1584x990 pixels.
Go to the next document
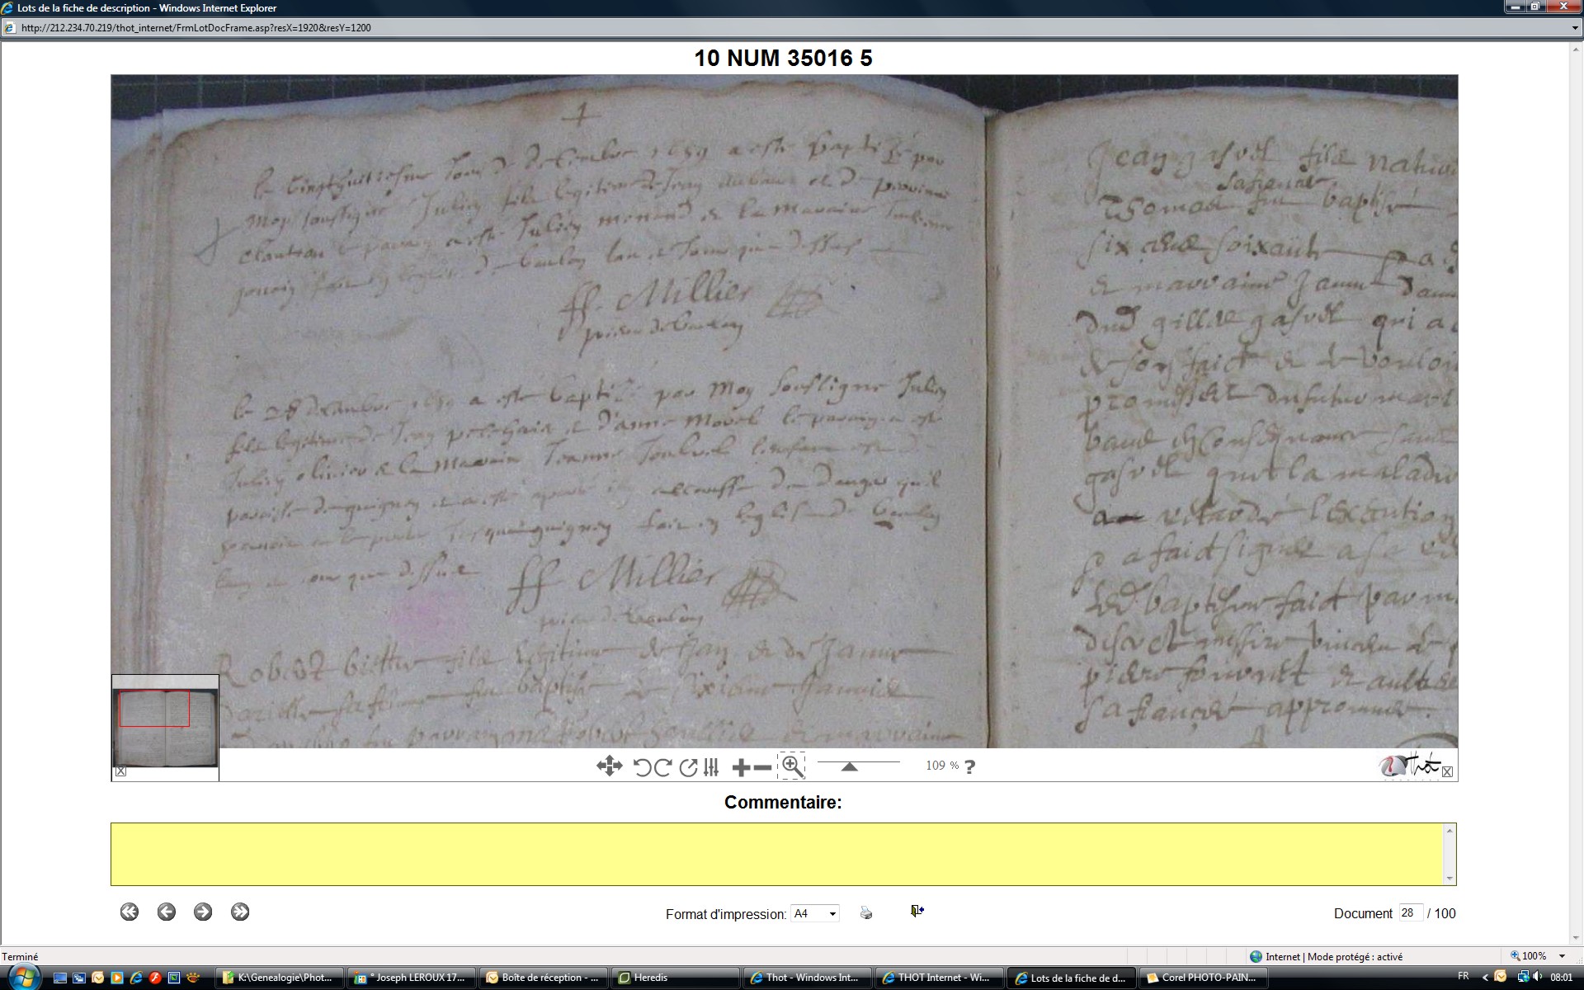(x=203, y=912)
